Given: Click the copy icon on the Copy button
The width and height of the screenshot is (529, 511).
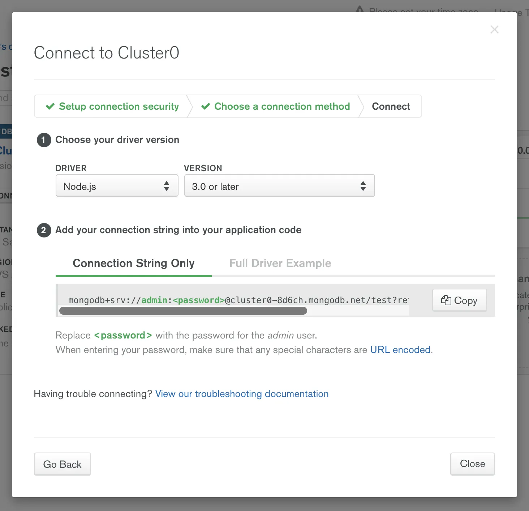Looking at the screenshot, I should tap(447, 300).
